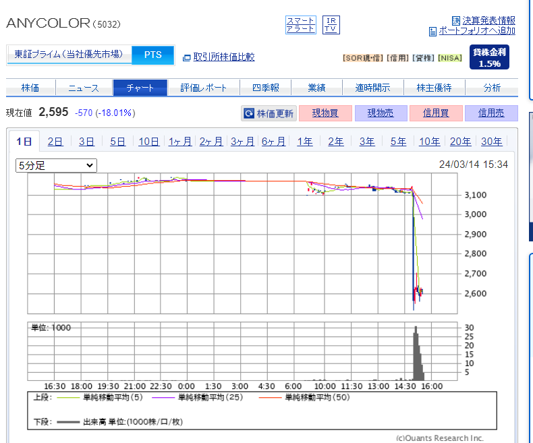Switch chart range to 1年
Viewport: 533px width, 443px height.
305,142
